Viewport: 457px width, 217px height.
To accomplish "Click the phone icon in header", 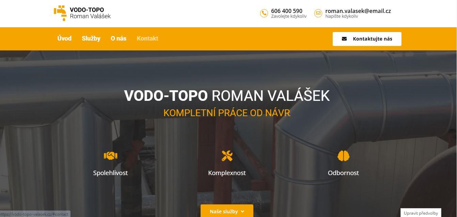I will click(x=264, y=13).
